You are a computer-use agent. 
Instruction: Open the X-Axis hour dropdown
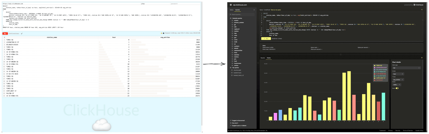[398, 74]
